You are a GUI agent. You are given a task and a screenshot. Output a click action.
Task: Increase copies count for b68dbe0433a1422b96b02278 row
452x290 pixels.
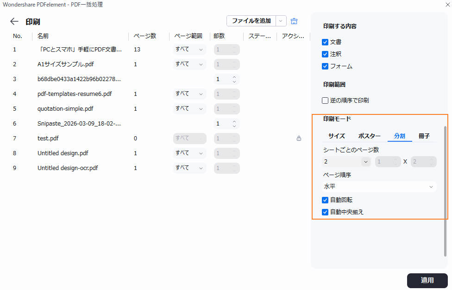[x=234, y=77]
